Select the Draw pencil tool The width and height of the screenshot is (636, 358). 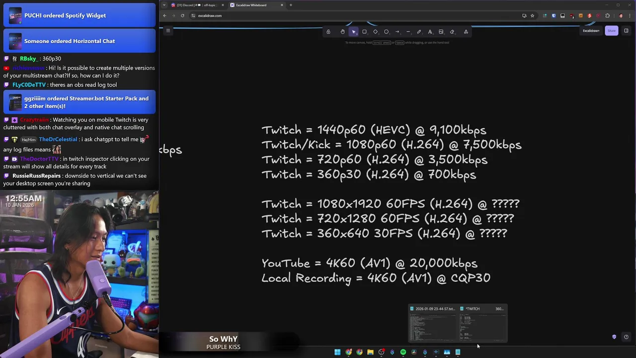click(419, 32)
